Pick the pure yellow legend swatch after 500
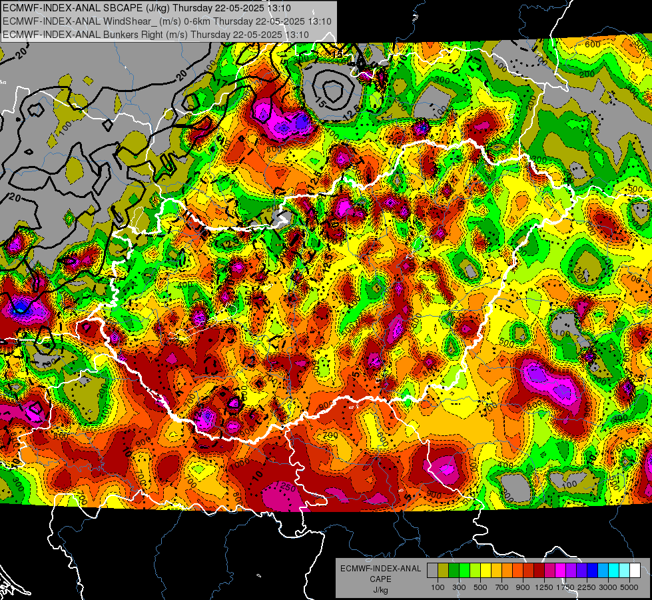The width and height of the screenshot is (652, 600). tap(486, 570)
